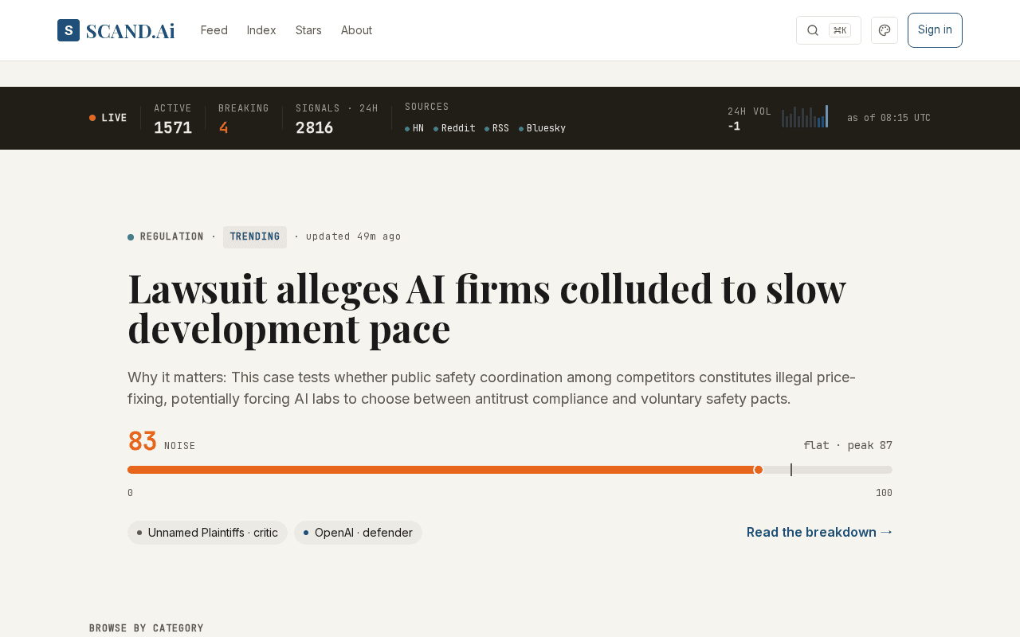The width and height of the screenshot is (1020, 637).
Task: Click the noise score 83
Action: click(x=143, y=442)
